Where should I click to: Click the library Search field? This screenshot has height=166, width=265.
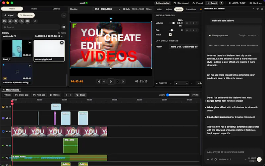31,27
